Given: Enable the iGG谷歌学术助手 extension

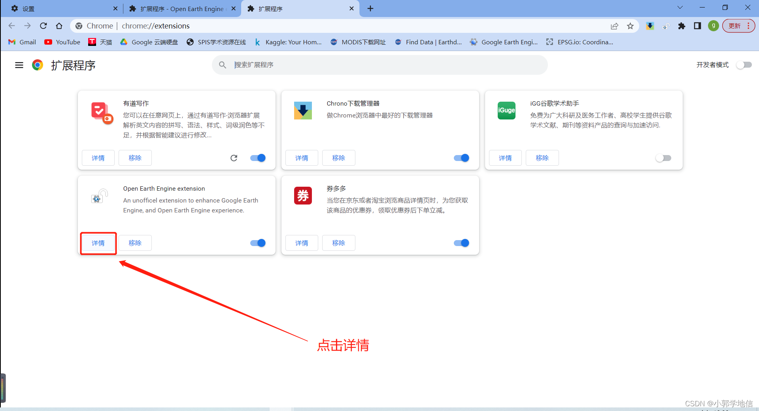Looking at the screenshot, I should pos(663,158).
